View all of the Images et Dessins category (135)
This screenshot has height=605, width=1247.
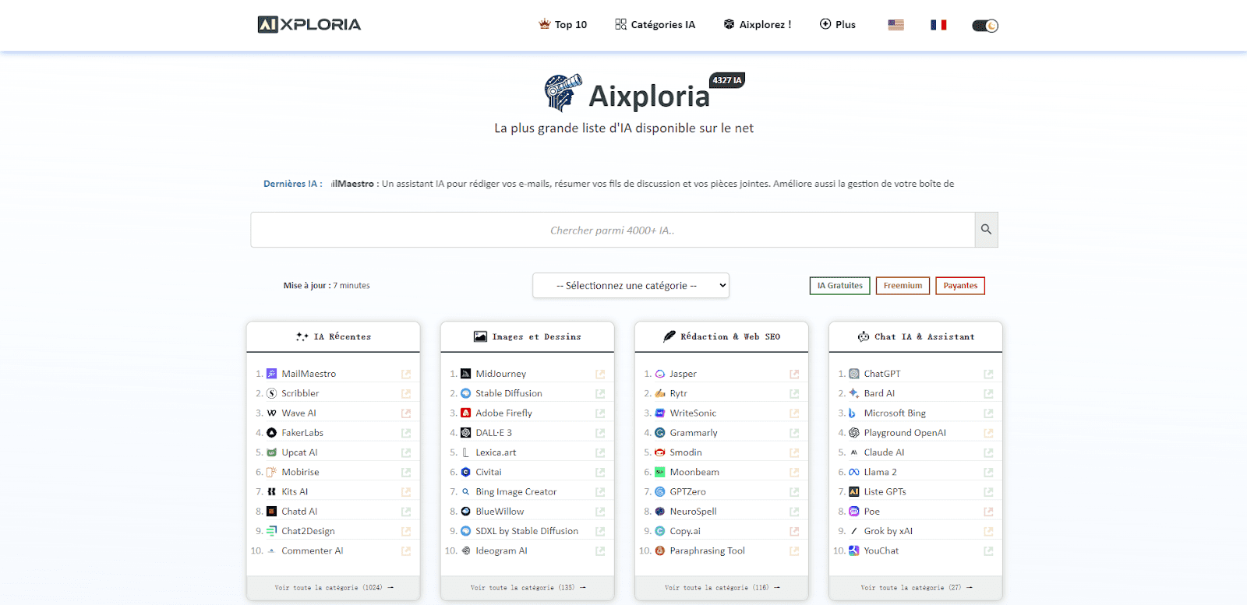(x=528, y=588)
